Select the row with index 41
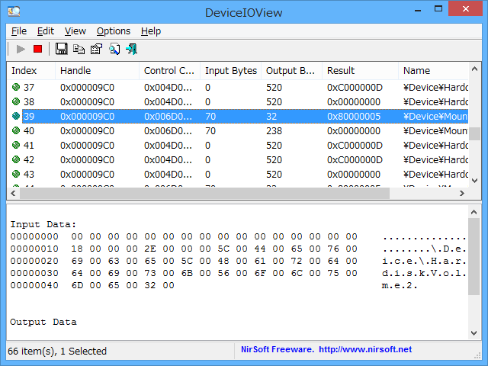 point(238,146)
